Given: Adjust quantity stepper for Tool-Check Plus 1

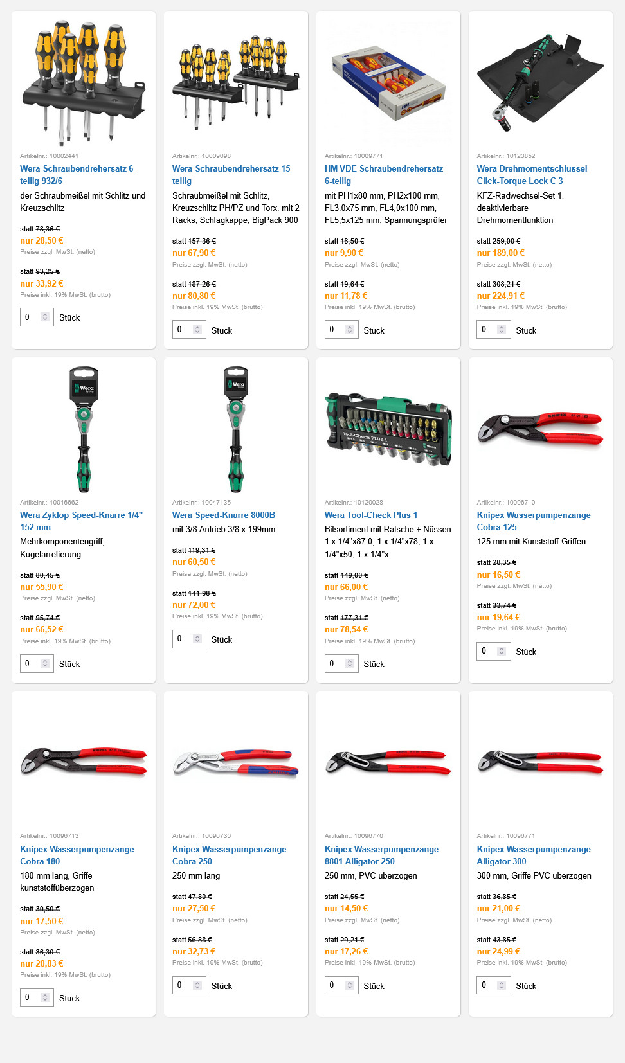Looking at the screenshot, I should (x=350, y=663).
